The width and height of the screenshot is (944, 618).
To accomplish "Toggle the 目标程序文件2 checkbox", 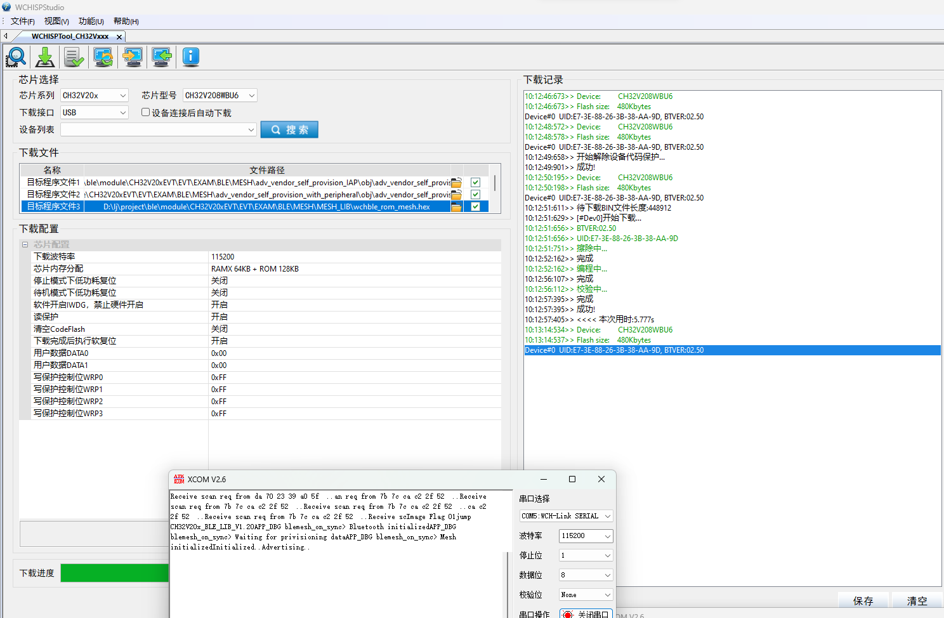I will click(475, 195).
